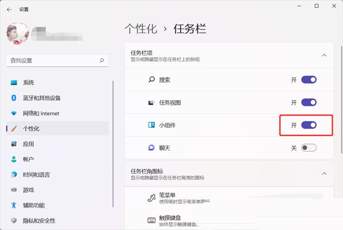343x230 pixels.
Task: Select 网络和 Internet in sidebar
Action: pos(41,113)
